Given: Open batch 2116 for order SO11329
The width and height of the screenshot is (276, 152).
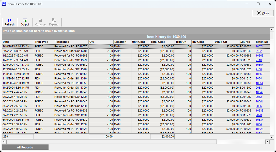Looking at the screenshot, I should pos(258,60).
